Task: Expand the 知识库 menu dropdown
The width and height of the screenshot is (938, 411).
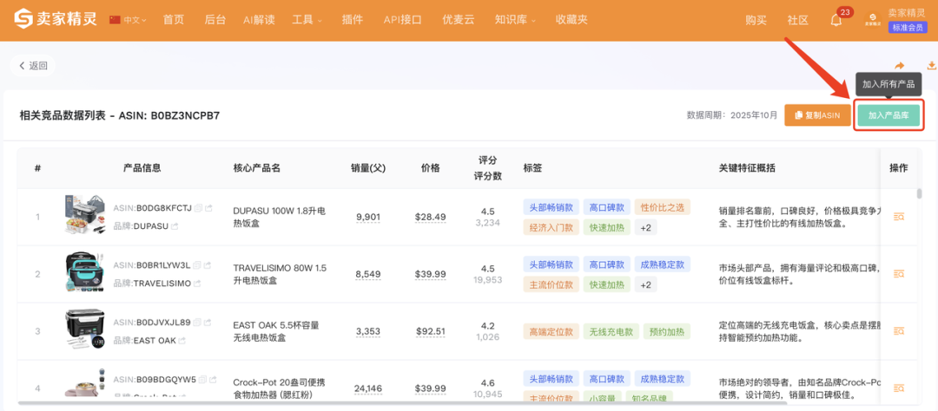Action: [x=515, y=20]
